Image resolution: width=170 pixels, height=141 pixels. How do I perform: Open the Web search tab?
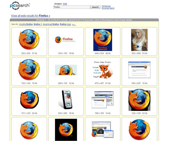65,4
